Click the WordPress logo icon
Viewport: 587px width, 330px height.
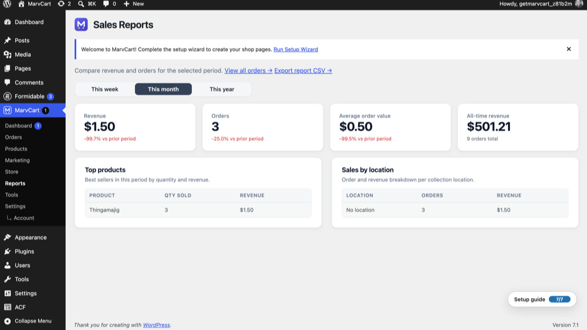[x=7, y=4]
